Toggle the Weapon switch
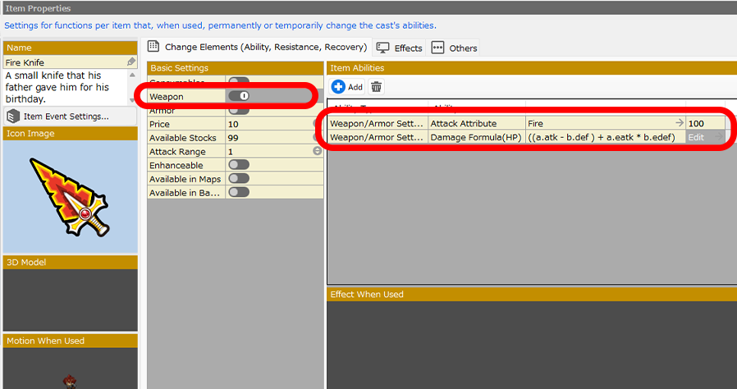The width and height of the screenshot is (737, 389). (240, 96)
